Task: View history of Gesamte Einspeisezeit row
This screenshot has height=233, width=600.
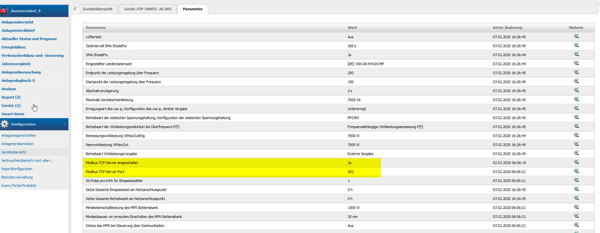Action: [x=576, y=189]
